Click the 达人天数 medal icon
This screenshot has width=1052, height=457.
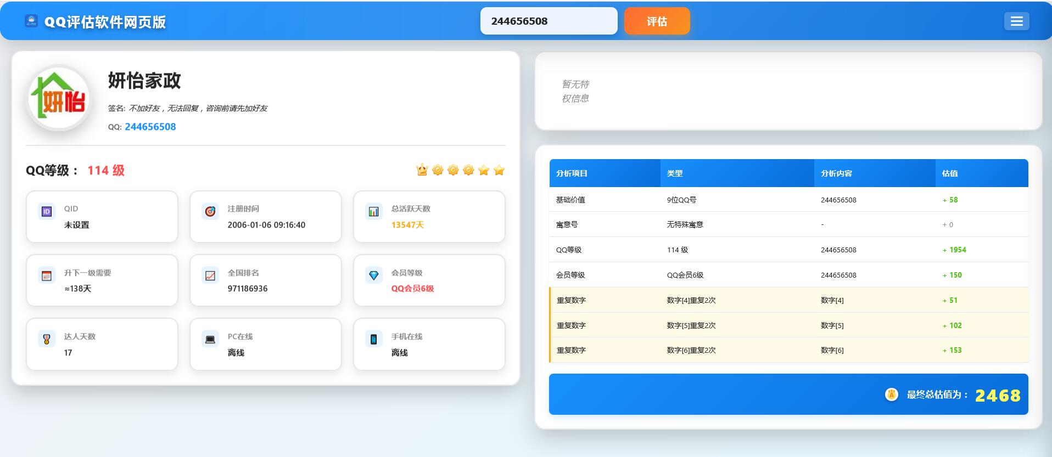[x=47, y=339]
